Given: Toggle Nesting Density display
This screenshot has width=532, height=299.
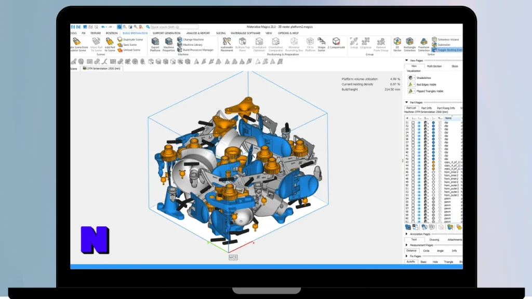Looking at the screenshot, I should (x=447, y=50).
